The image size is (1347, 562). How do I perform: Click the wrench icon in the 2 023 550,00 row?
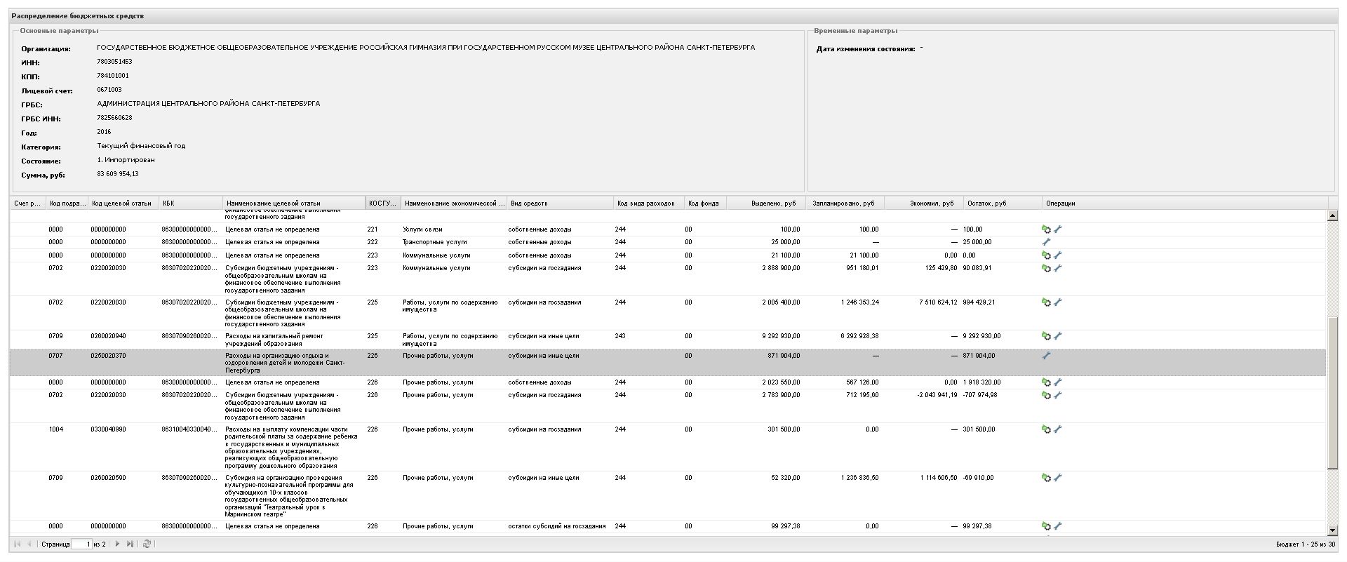click(x=1058, y=382)
